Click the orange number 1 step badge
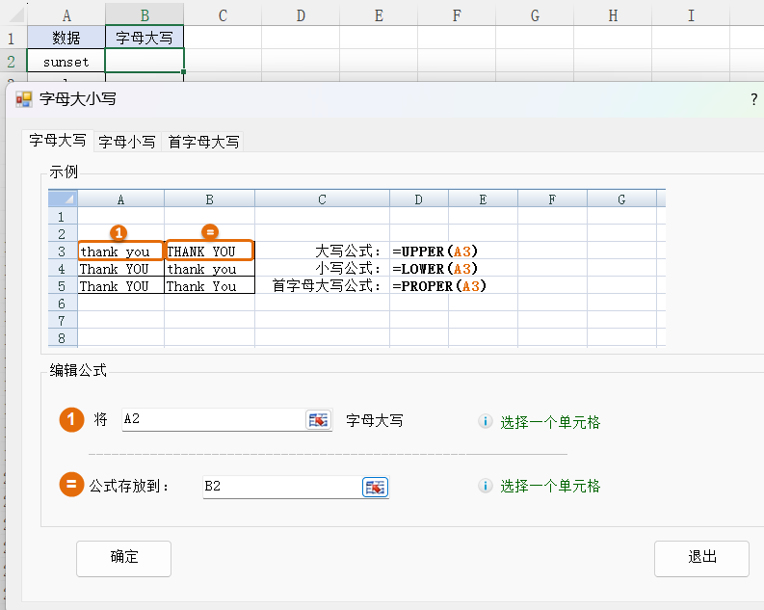Viewport: 764px width, 610px height. coord(72,420)
